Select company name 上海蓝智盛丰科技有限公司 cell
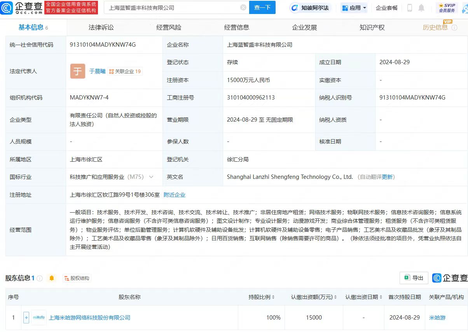The image size is (468, 332). click(x=260, y=45)
